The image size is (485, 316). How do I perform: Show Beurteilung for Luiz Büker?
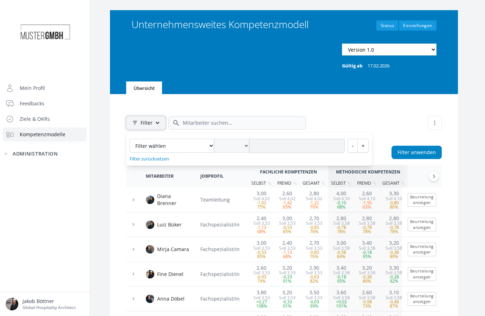coord(422,225)
